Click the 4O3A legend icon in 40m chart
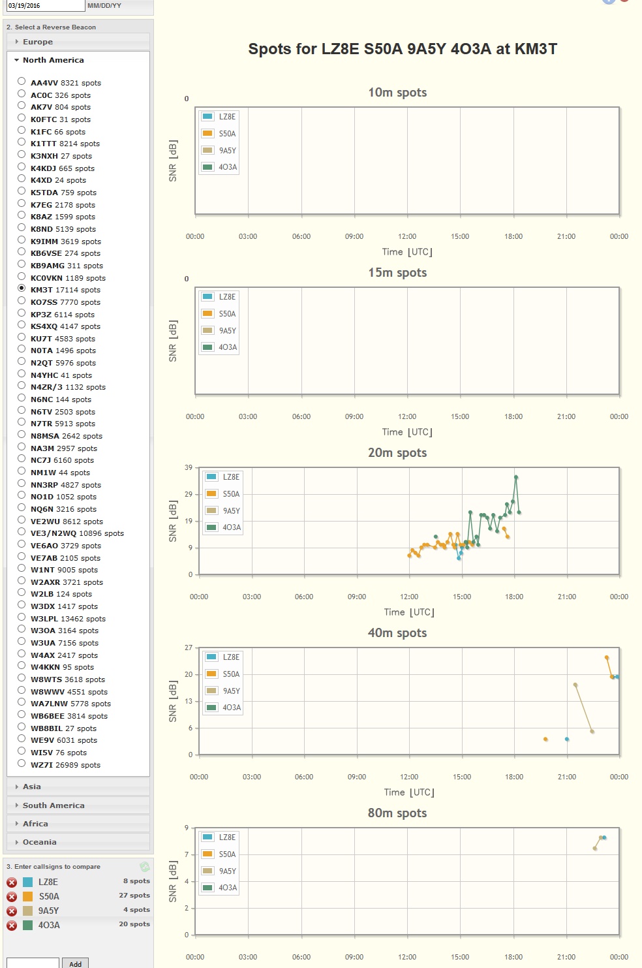This screenshot has height=968, width=642. point(211,708)
